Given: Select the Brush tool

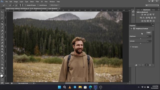Looking at the screenshot, I should click(x=2, y=34).
